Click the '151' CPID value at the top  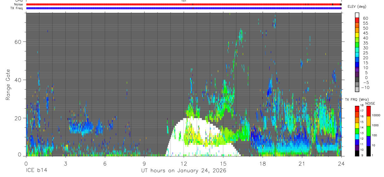[184, 1]
